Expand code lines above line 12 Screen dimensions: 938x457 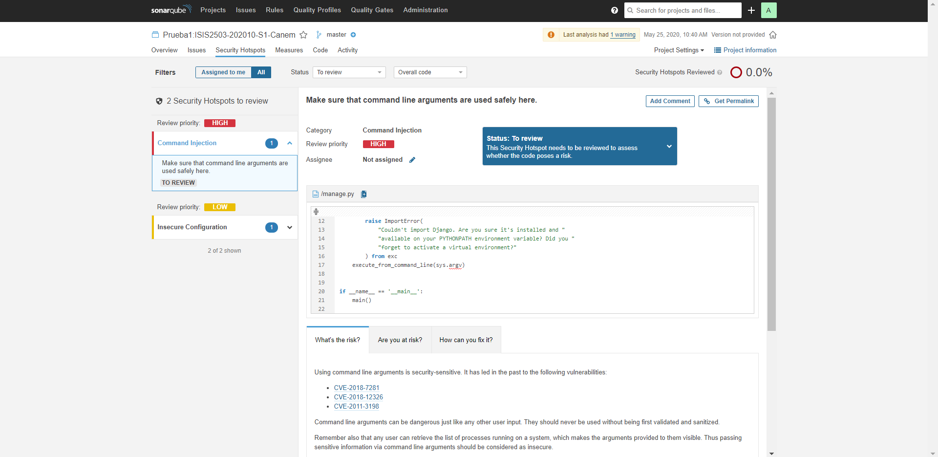[x=316, y=212]
